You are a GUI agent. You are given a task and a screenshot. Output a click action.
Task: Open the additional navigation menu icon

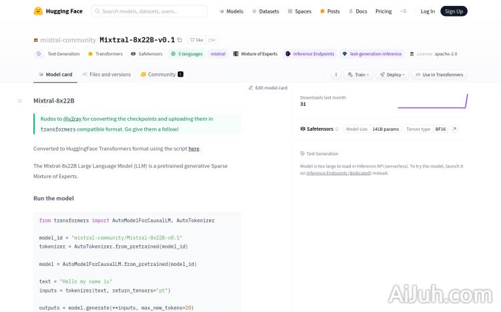point(403,11)
